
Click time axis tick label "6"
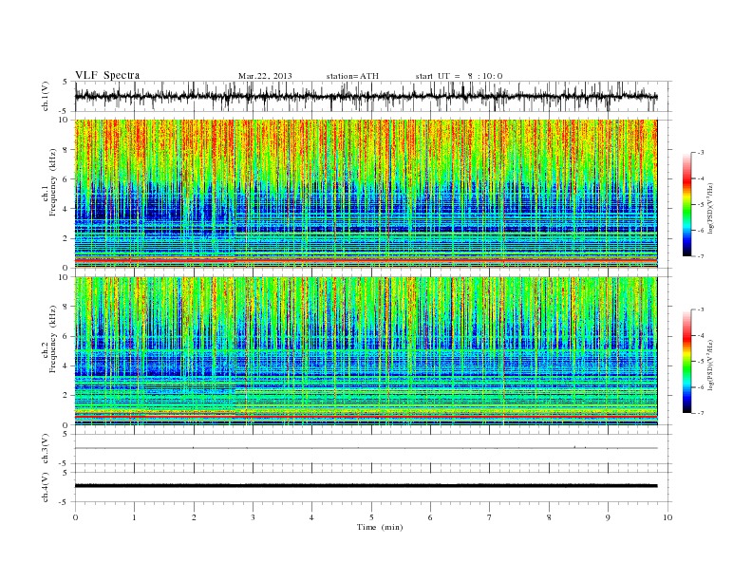(431, 517)
